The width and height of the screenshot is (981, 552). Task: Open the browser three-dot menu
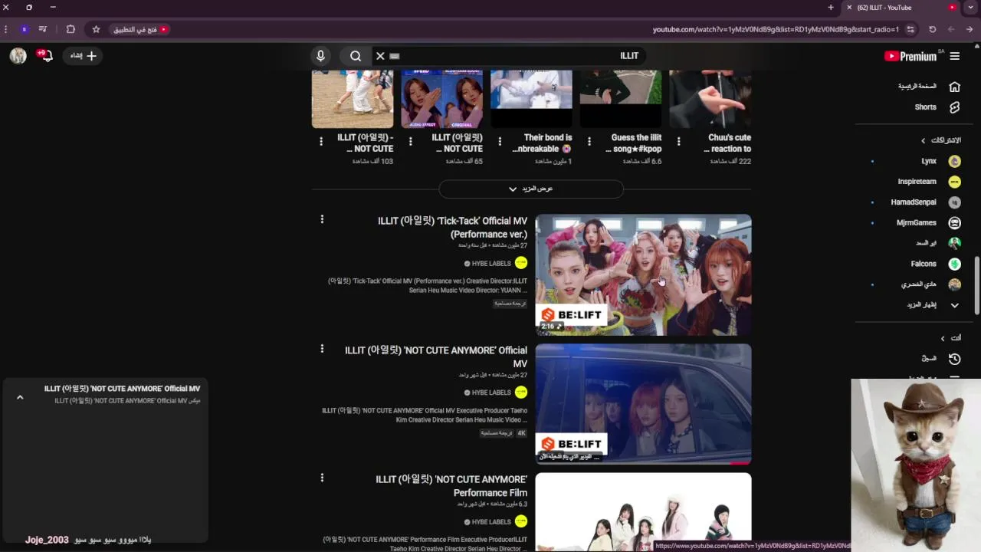(x=6, y=29)
